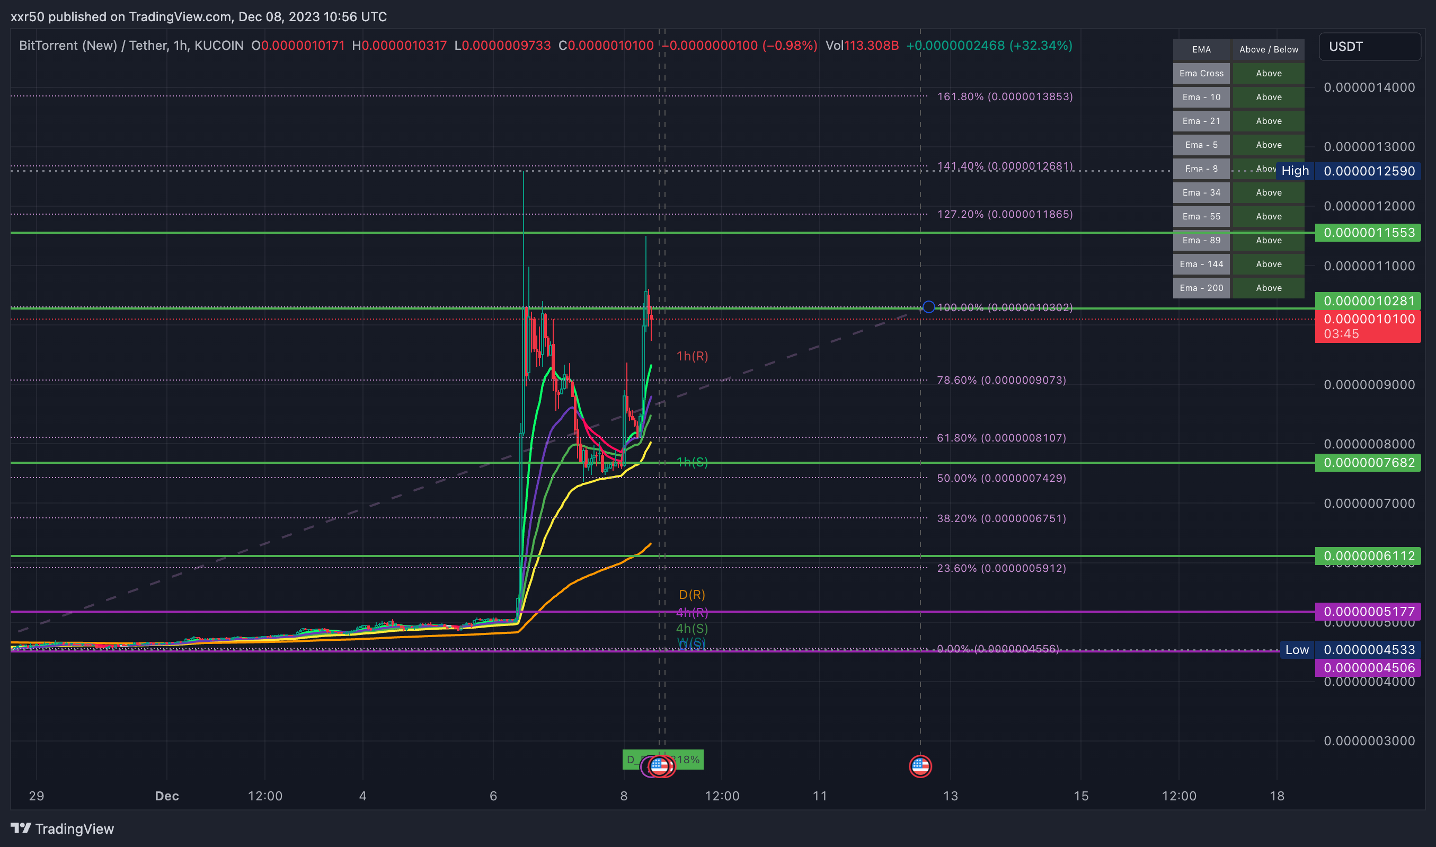Click the 0.0000014000 price axis tick
The height and width of the screenshot is (847, 1436).
(1369, 87)
